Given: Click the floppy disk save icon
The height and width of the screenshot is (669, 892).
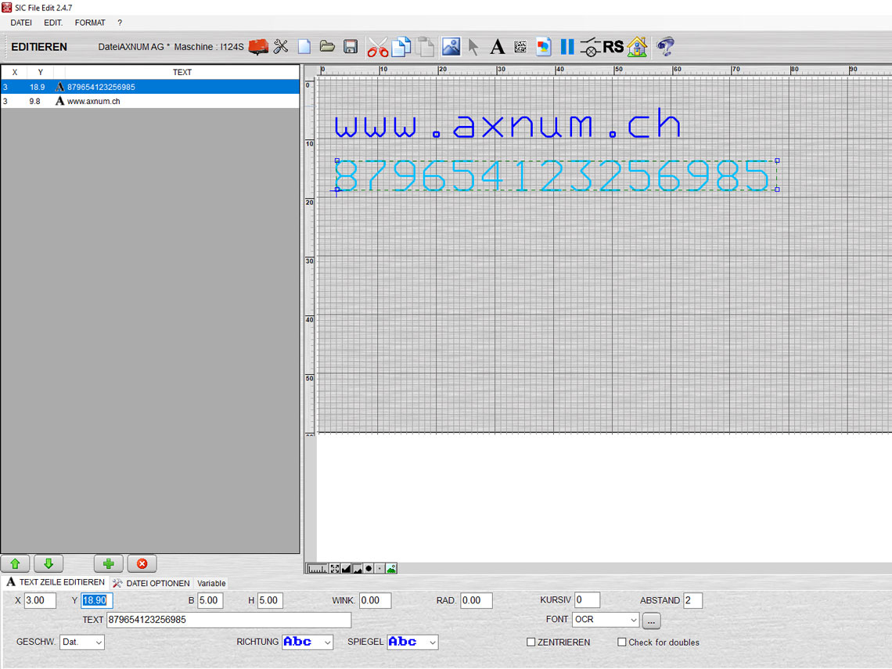Looking at the screenshot, I should [351, 47].
